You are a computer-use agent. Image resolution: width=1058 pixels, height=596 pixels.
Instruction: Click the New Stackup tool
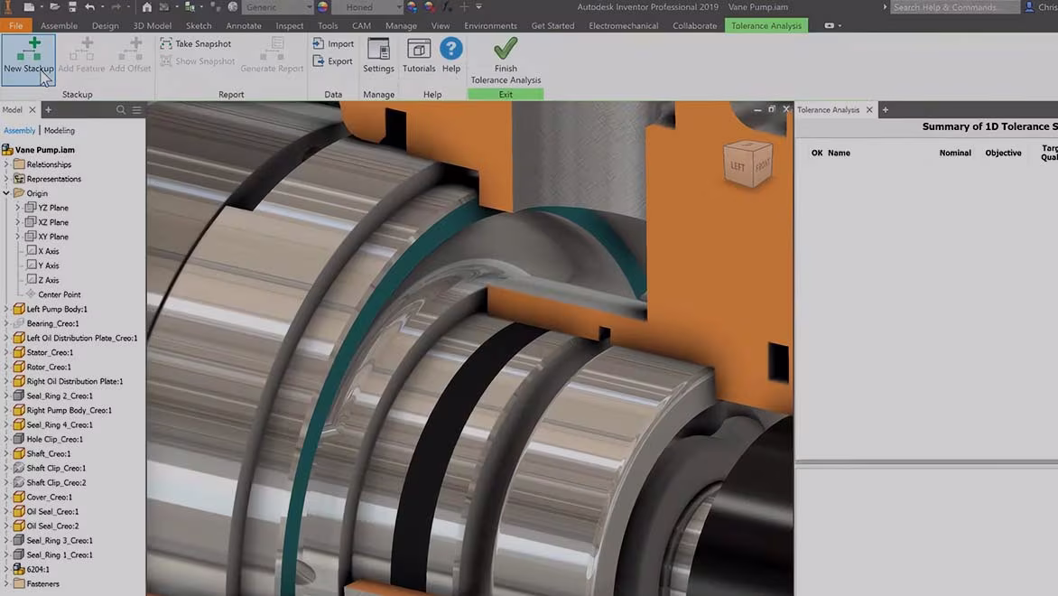pos(28,55)
